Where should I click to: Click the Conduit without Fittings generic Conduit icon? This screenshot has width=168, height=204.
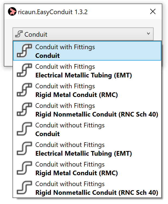pyautogui.click(x=24, y=129)
